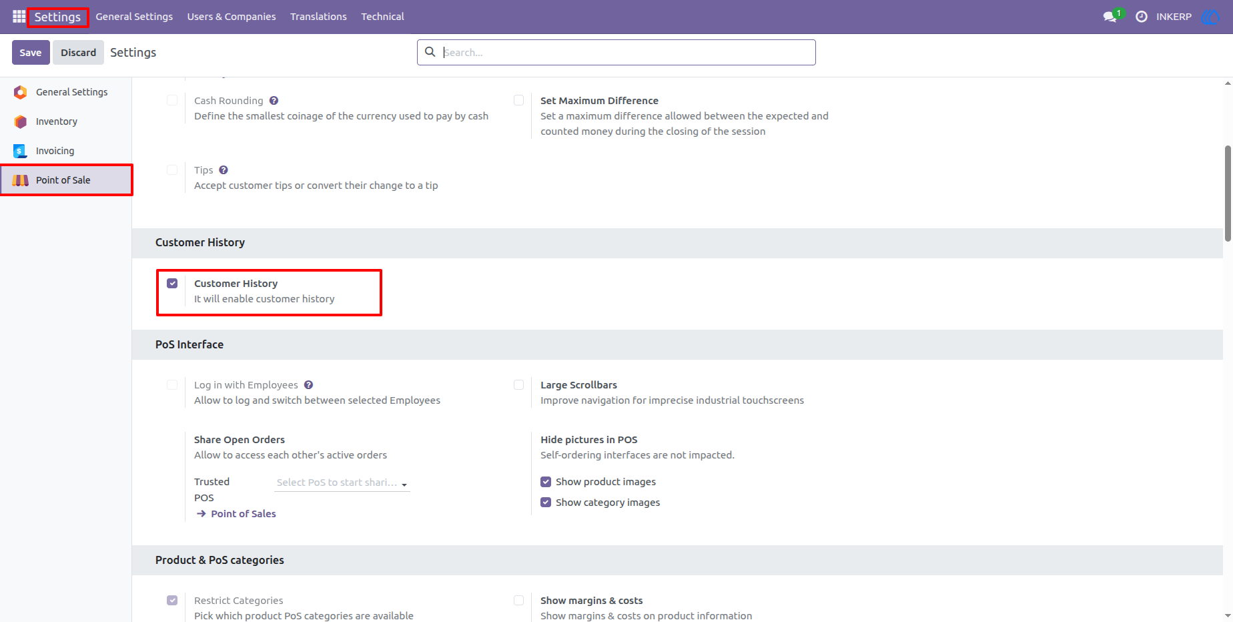1233x622 pixels.
Task: Click the 'Share Open Orders' label
Action: tap(240, 440)
